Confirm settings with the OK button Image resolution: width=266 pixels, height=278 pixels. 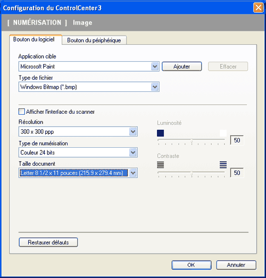[x=192, y=265]
